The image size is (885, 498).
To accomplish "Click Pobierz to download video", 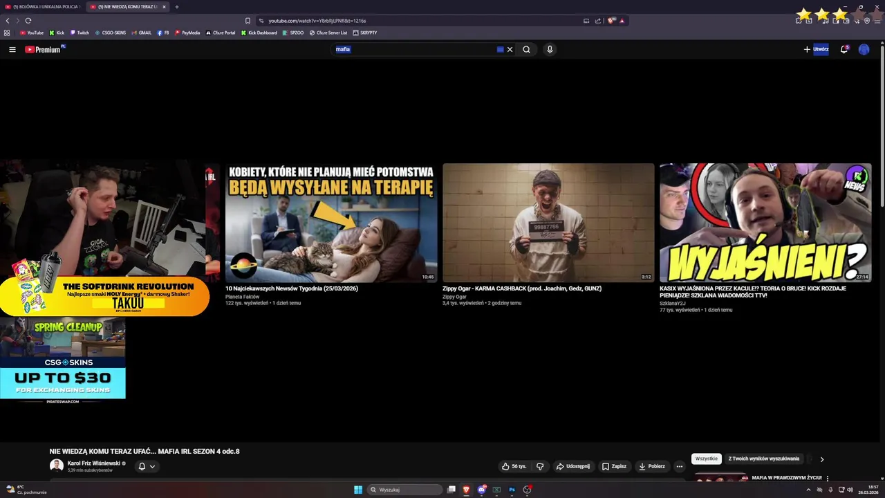I will point(652,466).
